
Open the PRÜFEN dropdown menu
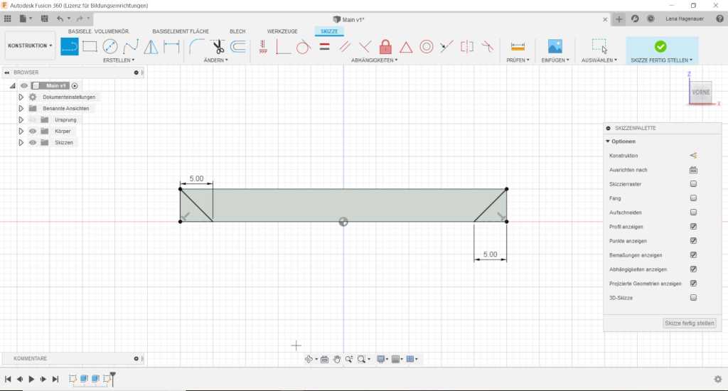(518, 60)
